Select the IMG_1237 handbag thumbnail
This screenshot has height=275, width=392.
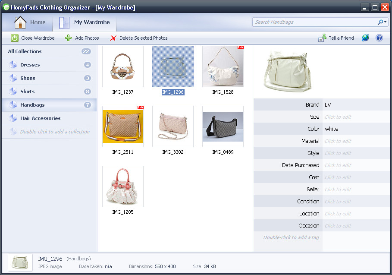pyautogui.click(x=123, y=66)
